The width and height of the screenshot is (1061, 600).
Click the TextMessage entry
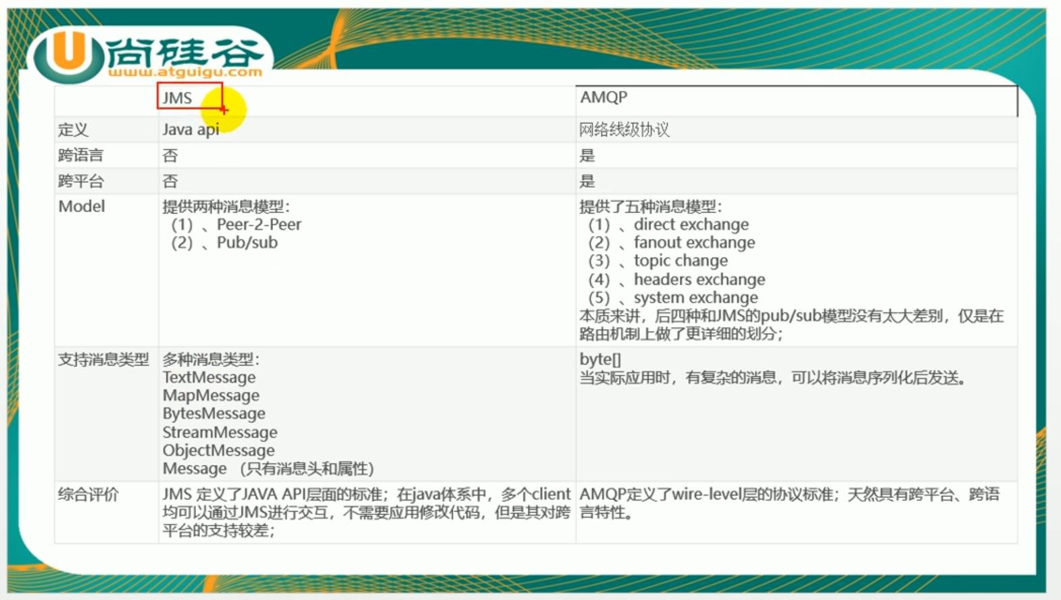(209, 378)
